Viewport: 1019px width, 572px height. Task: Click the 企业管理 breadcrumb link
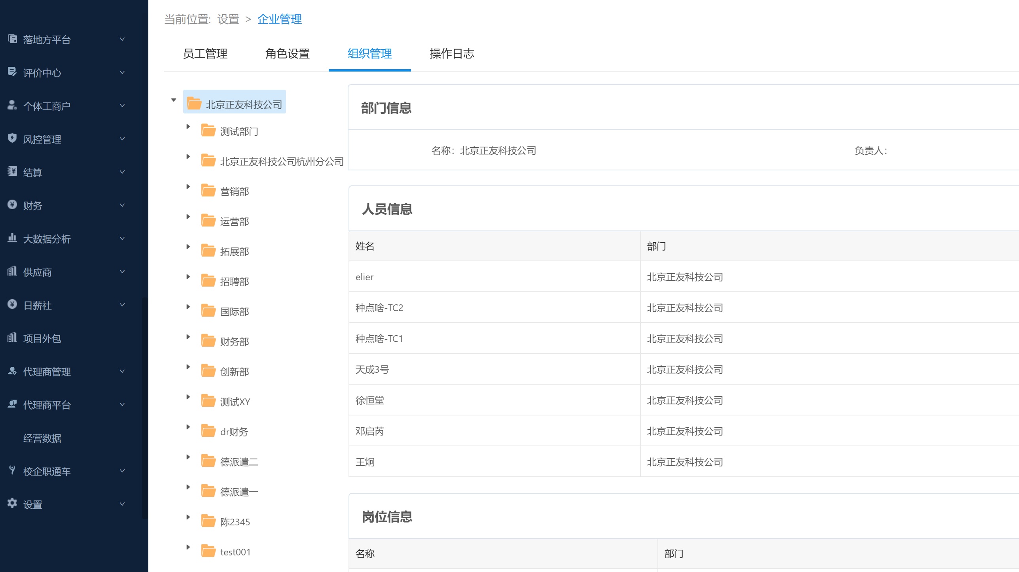(279, 19)
